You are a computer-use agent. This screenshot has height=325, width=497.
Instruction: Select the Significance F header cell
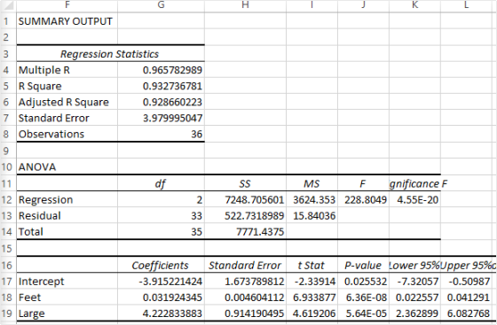pos(414,183)
